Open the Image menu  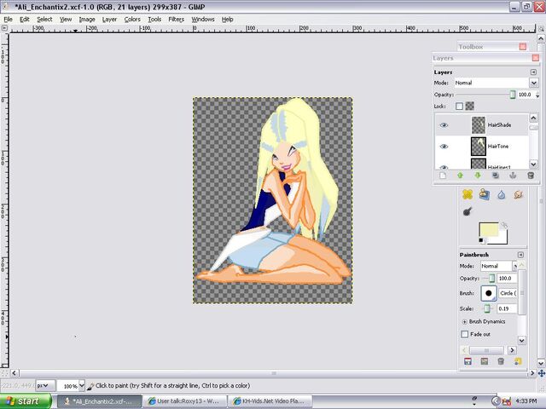87,20
